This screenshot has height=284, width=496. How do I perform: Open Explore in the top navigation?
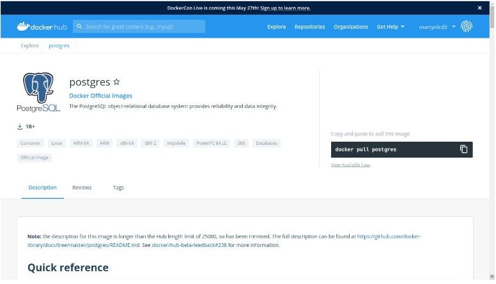pos(277,27)
